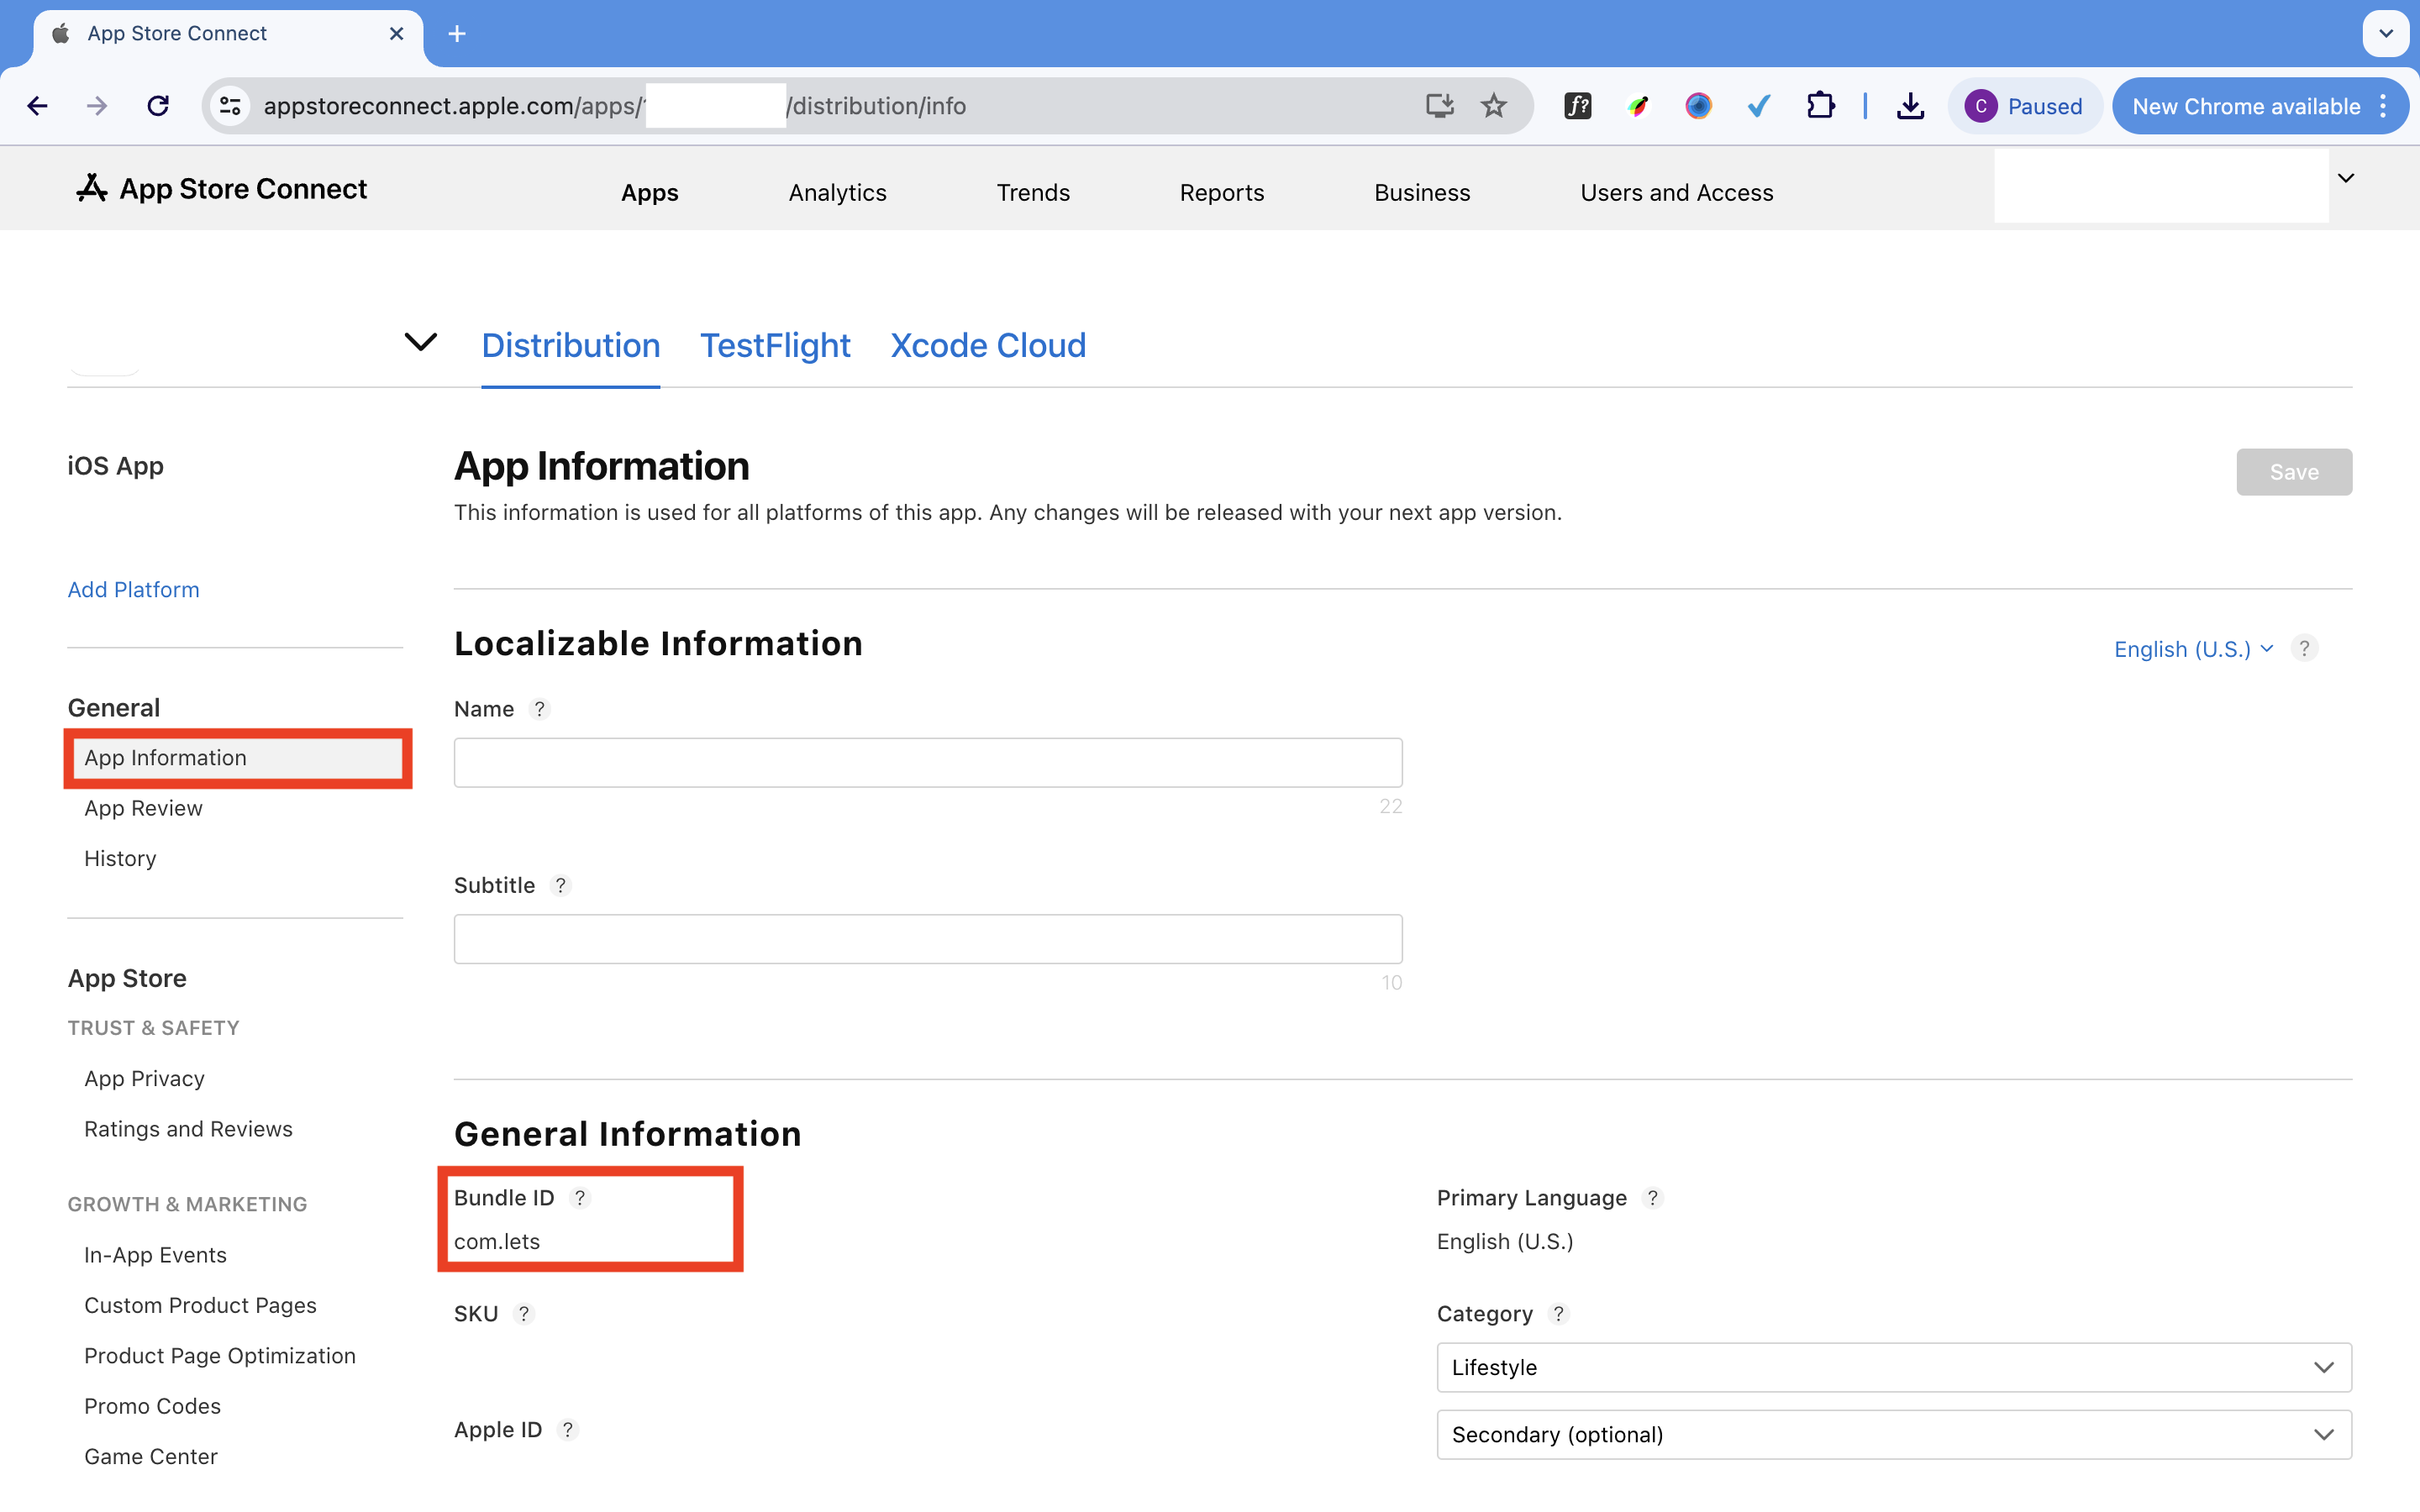
Task: Open History in sidebar
Action: coord(120,859)
